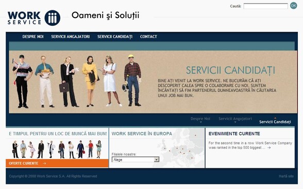Click the construction worker with yellow helmet
Viewport: 303px width, 189px height.
click(x=132, y=81)
